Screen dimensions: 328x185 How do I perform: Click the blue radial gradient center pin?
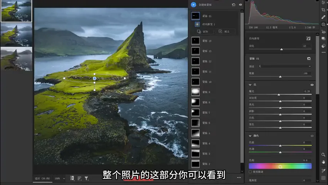click(x=95, y=78)
